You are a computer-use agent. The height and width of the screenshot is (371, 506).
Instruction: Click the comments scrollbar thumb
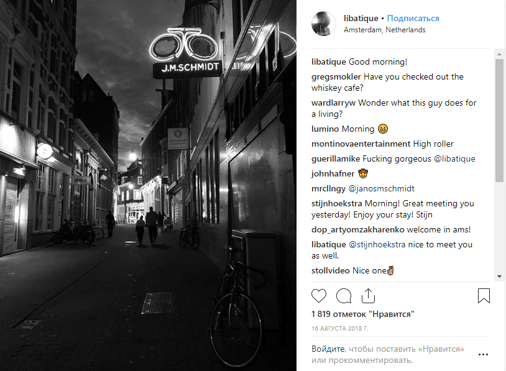499,121
